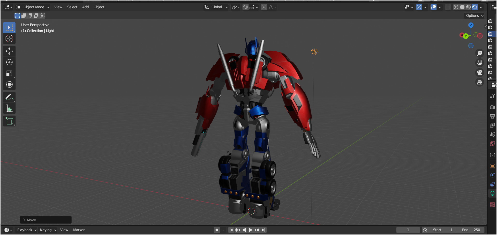
Task: Click the red X axis gizmo ball
Action: point(462,35)
